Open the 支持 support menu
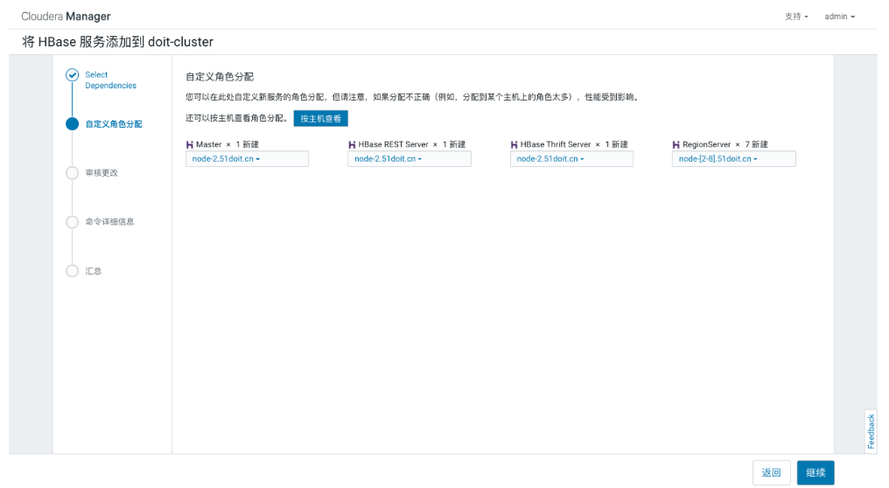889x488 pixels. pos(796,17)
